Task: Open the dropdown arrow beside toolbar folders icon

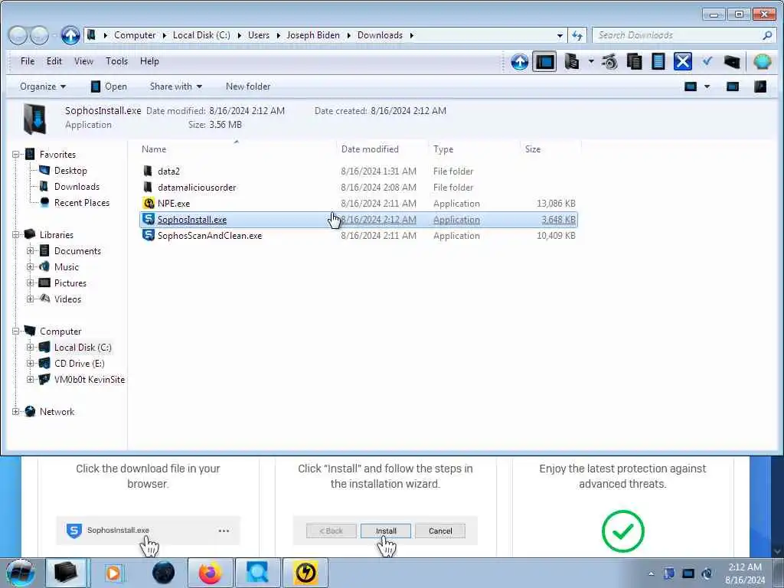Action: (591, 62)
